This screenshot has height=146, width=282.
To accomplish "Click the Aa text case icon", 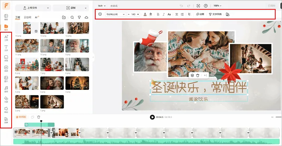I will click(x=169, y=14).
